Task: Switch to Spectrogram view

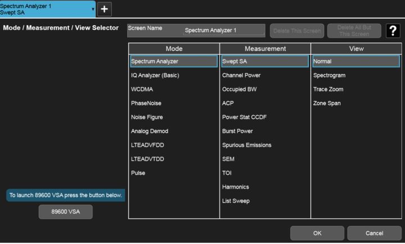Action: pyautogui.click(x=329, y=75)
